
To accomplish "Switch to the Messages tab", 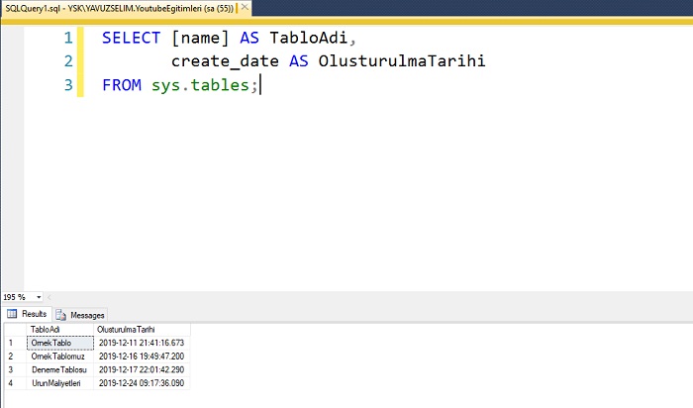I will [80, 315].
